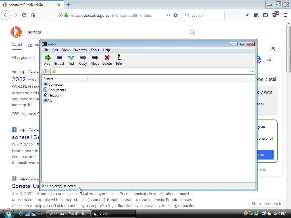291x218 pixels.
Task: Click the Add button in 7-Zip toolbar
Action: coord(47,60)
